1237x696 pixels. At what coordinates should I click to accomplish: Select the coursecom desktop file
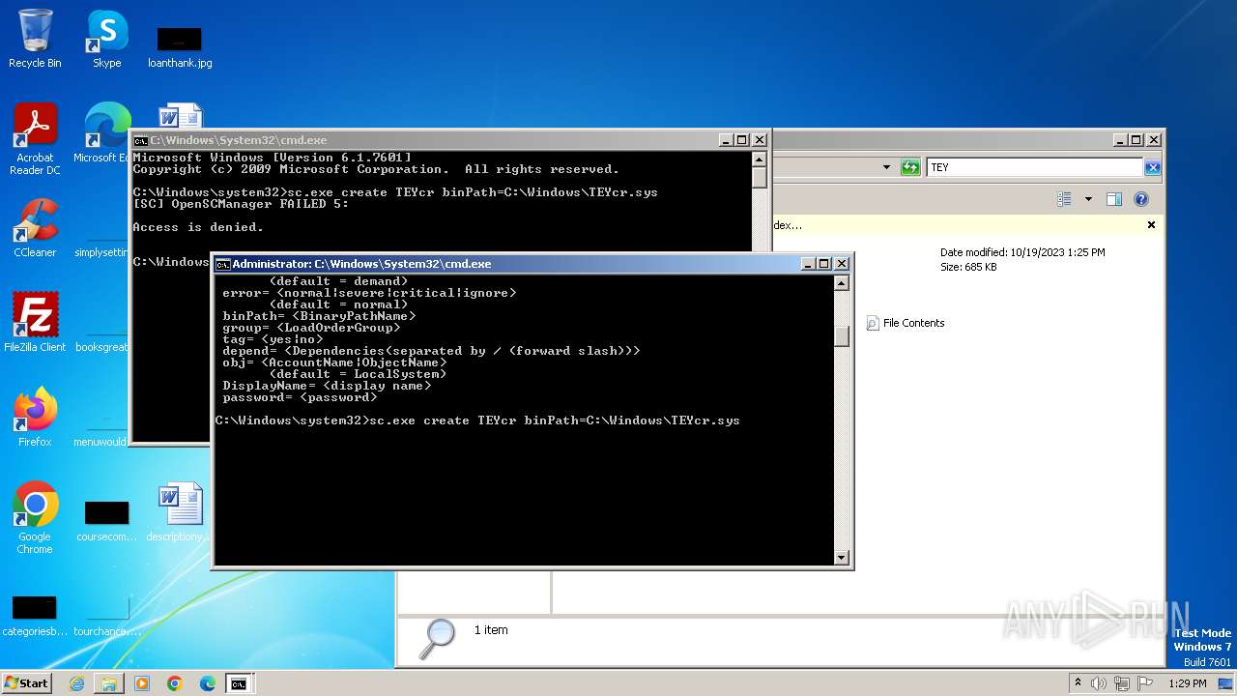click(x=106, y=521)
